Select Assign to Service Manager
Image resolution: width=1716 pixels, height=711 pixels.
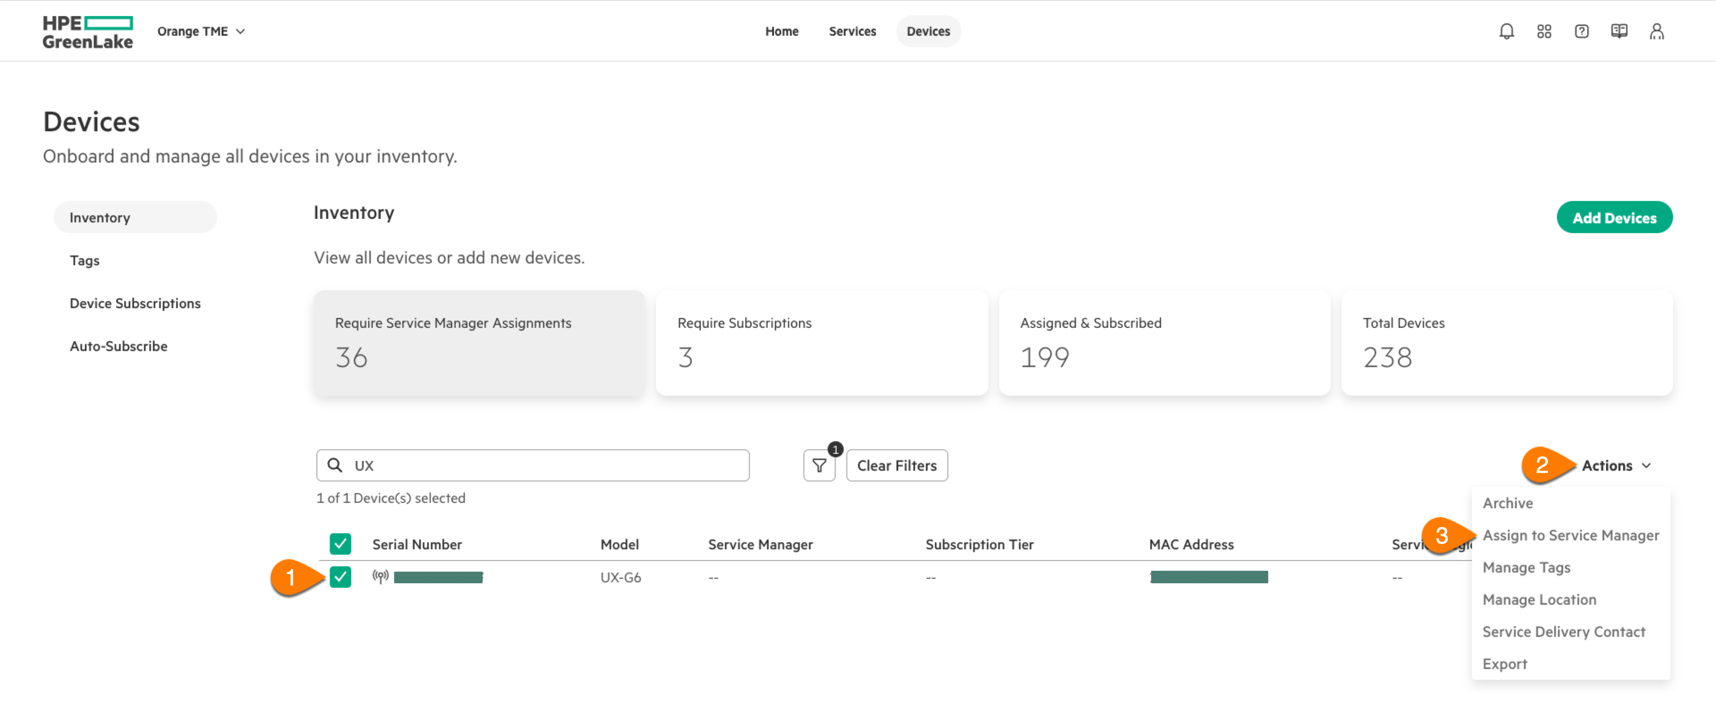click(1571, 535)
